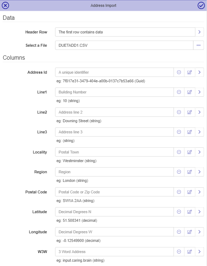207x266 pixels.
Task: Select the DUETADD1.CSV file field
Action: coord(124,45)
